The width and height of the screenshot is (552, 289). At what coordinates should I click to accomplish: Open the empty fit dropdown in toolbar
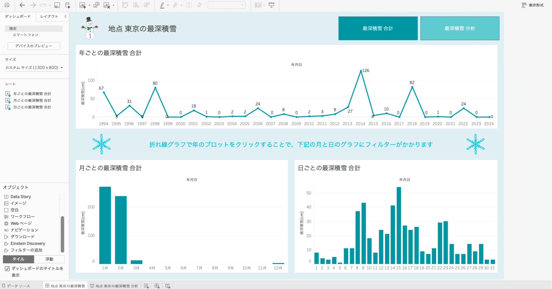point(226,5)
